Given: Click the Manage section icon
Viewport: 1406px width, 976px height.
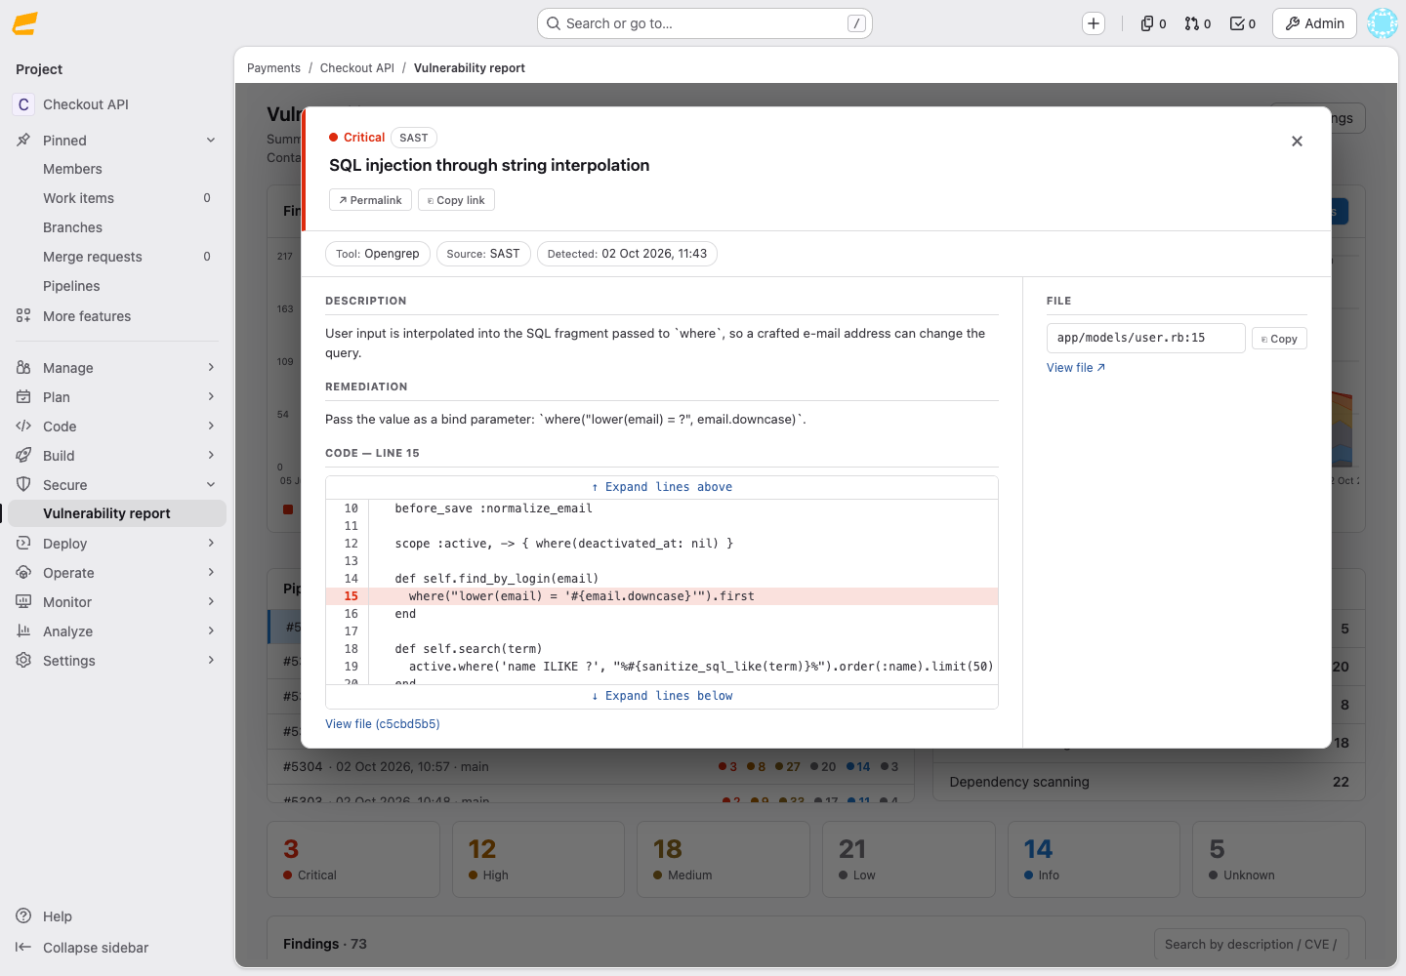Looking at the screenshot, I should point(23,368).
